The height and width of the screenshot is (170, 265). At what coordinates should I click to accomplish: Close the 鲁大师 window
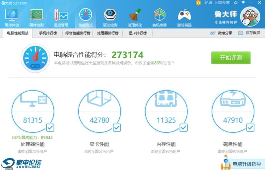point(260,3)
